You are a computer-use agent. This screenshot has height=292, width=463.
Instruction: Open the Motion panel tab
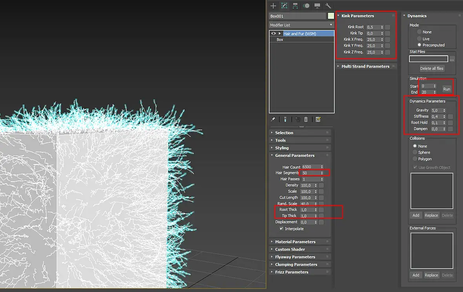tap(306, 6)
